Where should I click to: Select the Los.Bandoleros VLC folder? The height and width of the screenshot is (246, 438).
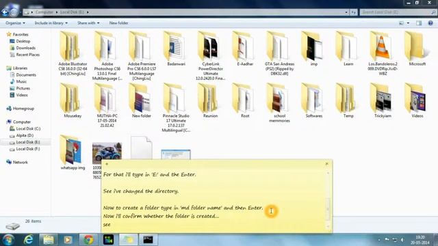383,53
